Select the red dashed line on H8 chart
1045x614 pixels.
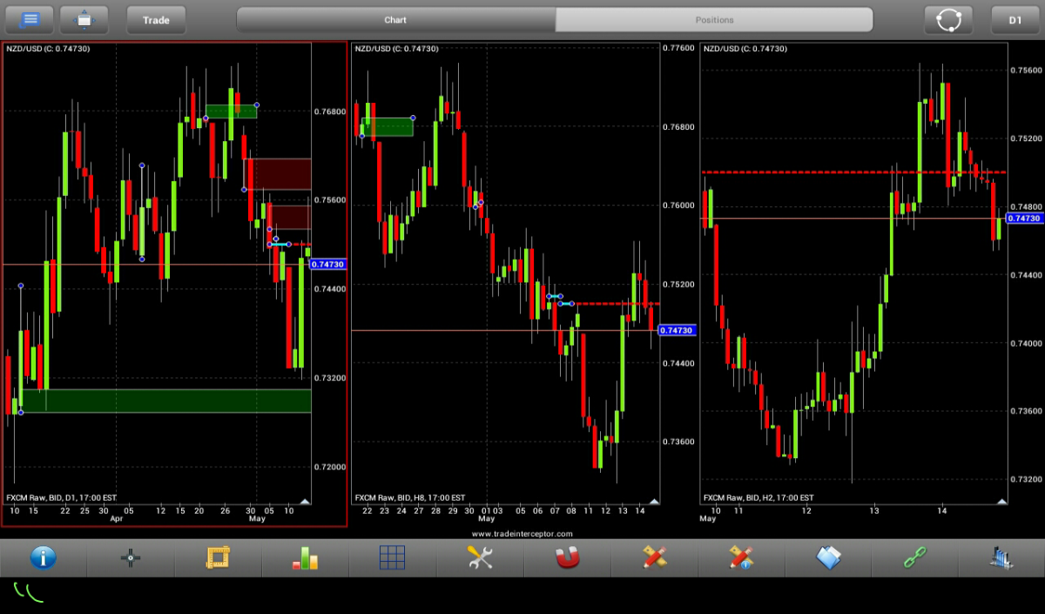615,303
